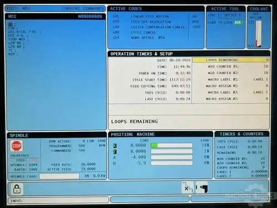
Task: Click the FEED RATE 30.0000 value
Action: (x=88, y=164)
